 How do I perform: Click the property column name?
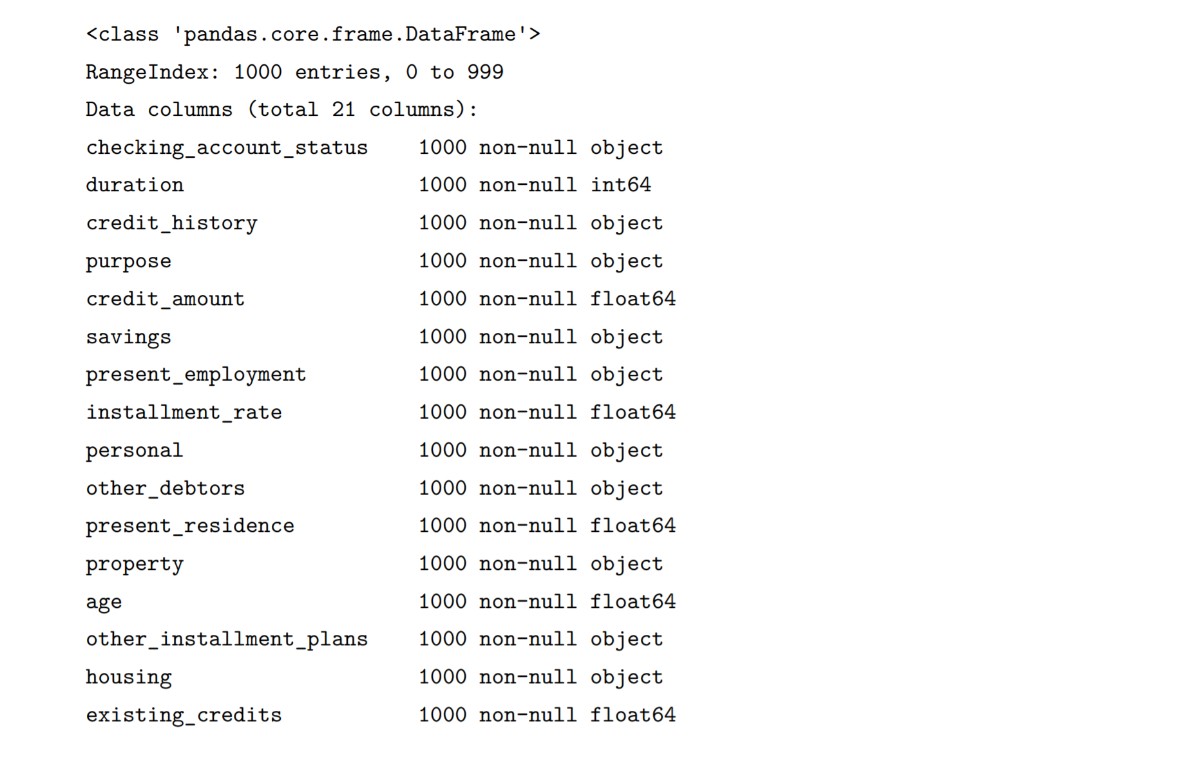[135, 565]
